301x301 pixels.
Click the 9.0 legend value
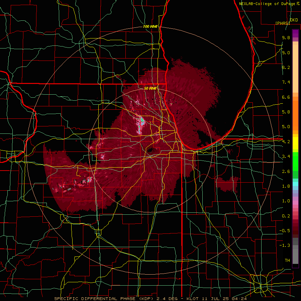tap(286, 53)
